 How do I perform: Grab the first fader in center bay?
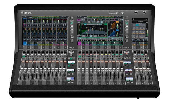(x=79, y=69)
